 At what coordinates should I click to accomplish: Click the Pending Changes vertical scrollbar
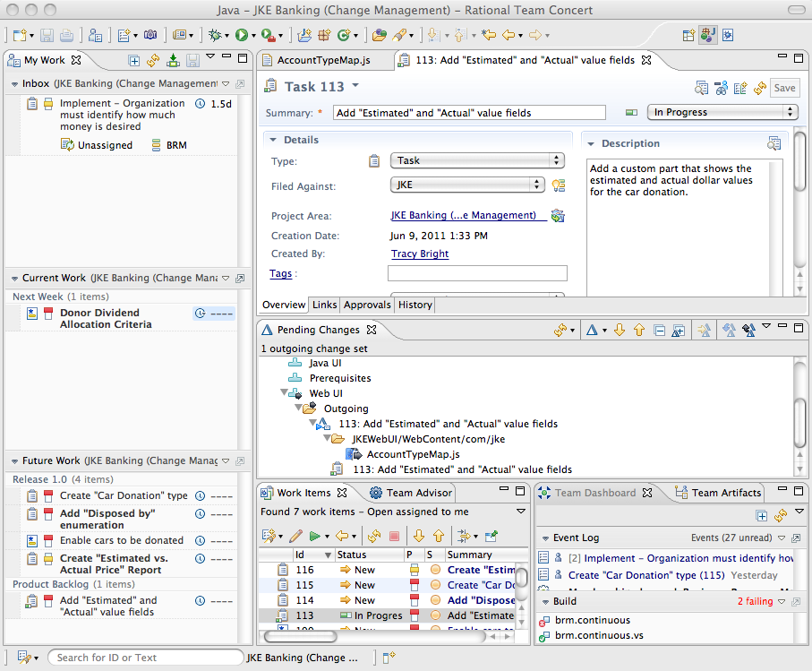click(x=800, y=422)
